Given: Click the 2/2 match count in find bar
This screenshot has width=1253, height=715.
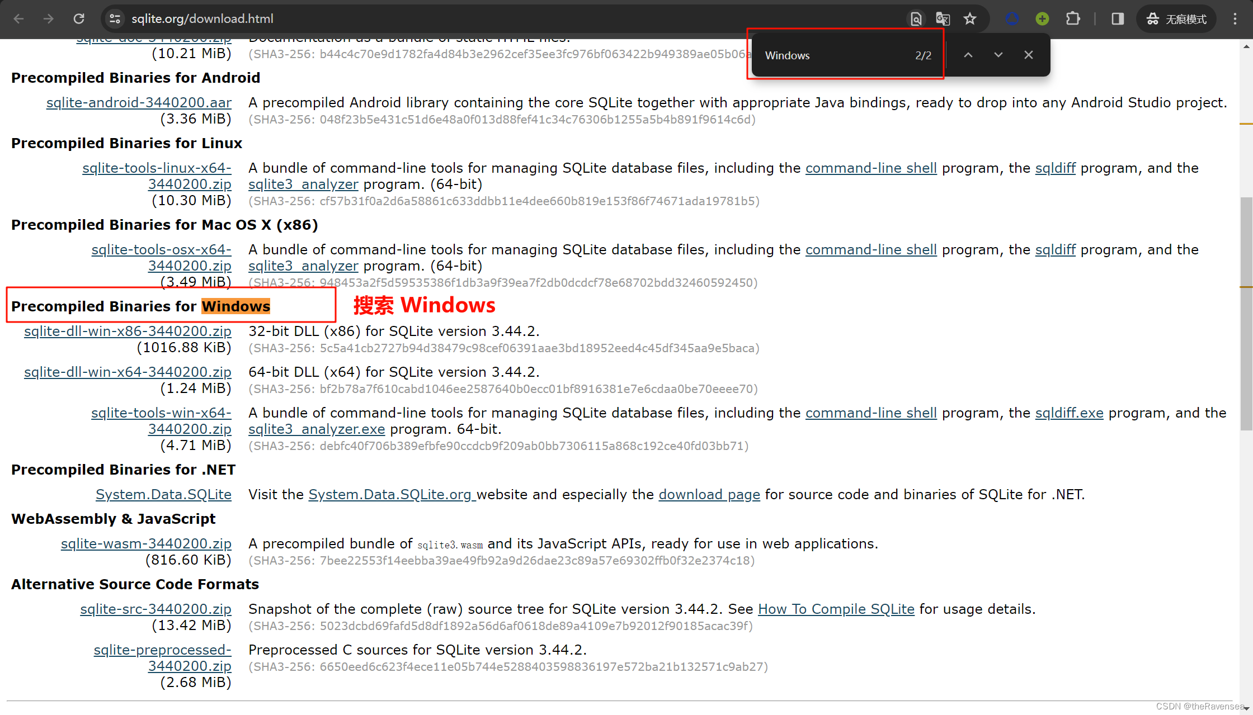Looking at the screenshot, I should (923, 55).
